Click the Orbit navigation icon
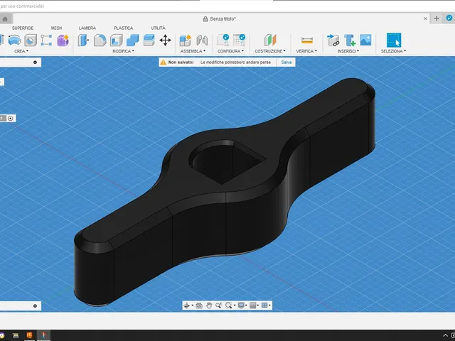Image resolution: width=455 pixels, height=341 pixels. pyautogui.click(x=186, y=305)
